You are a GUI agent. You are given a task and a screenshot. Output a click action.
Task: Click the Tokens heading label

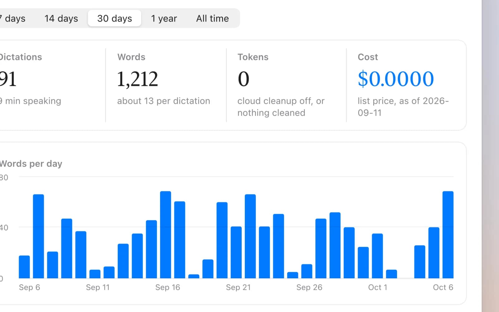pyautogui.click(x=253, y=57)
